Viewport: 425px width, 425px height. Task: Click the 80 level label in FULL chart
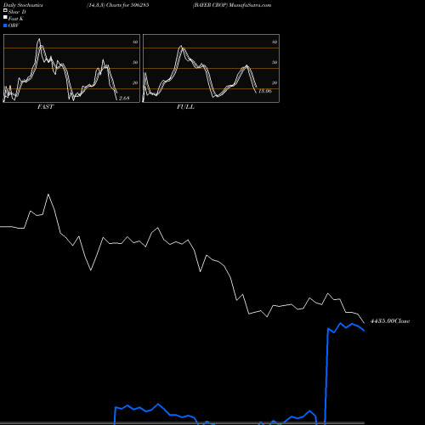(x=275, y=42)
